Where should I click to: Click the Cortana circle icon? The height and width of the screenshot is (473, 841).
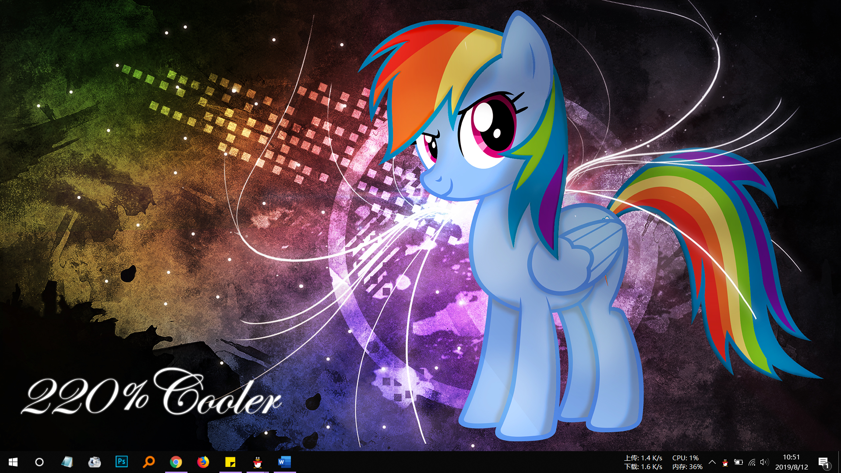39,462
